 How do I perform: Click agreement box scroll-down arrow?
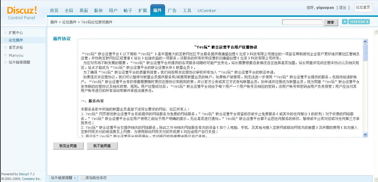(365, 134)
